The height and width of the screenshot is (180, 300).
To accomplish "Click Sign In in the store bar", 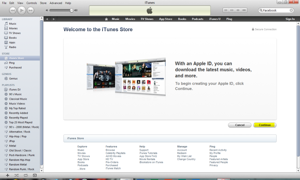I will click(x=290, y=19).
